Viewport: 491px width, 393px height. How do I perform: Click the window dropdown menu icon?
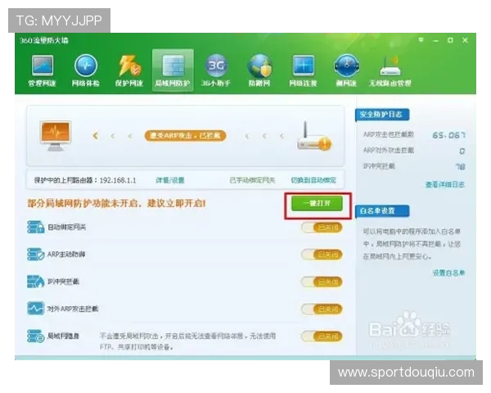click(421, 40)
